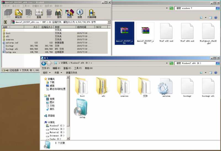Open the WinRAR archive path dropdown
The width and height of the screenshot is (221, 151).
[x=109, y=22]
